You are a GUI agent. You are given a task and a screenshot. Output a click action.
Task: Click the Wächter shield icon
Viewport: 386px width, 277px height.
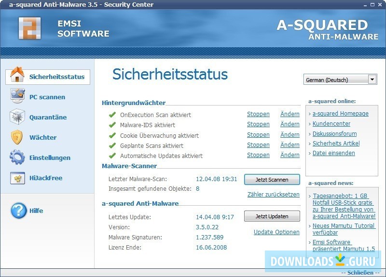point(17,137)
